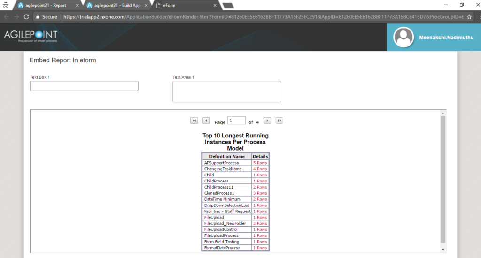The width and height of the screenshot is (481, 258).
Task: Click in the Text Area 1 field
Action: pos(227,91)
